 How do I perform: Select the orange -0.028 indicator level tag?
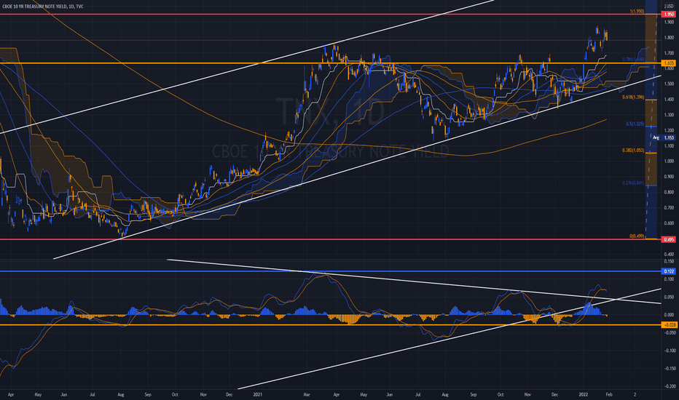669,325
